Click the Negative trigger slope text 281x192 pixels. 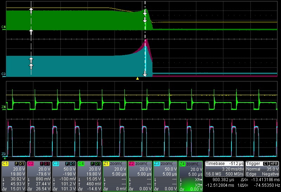270,174
